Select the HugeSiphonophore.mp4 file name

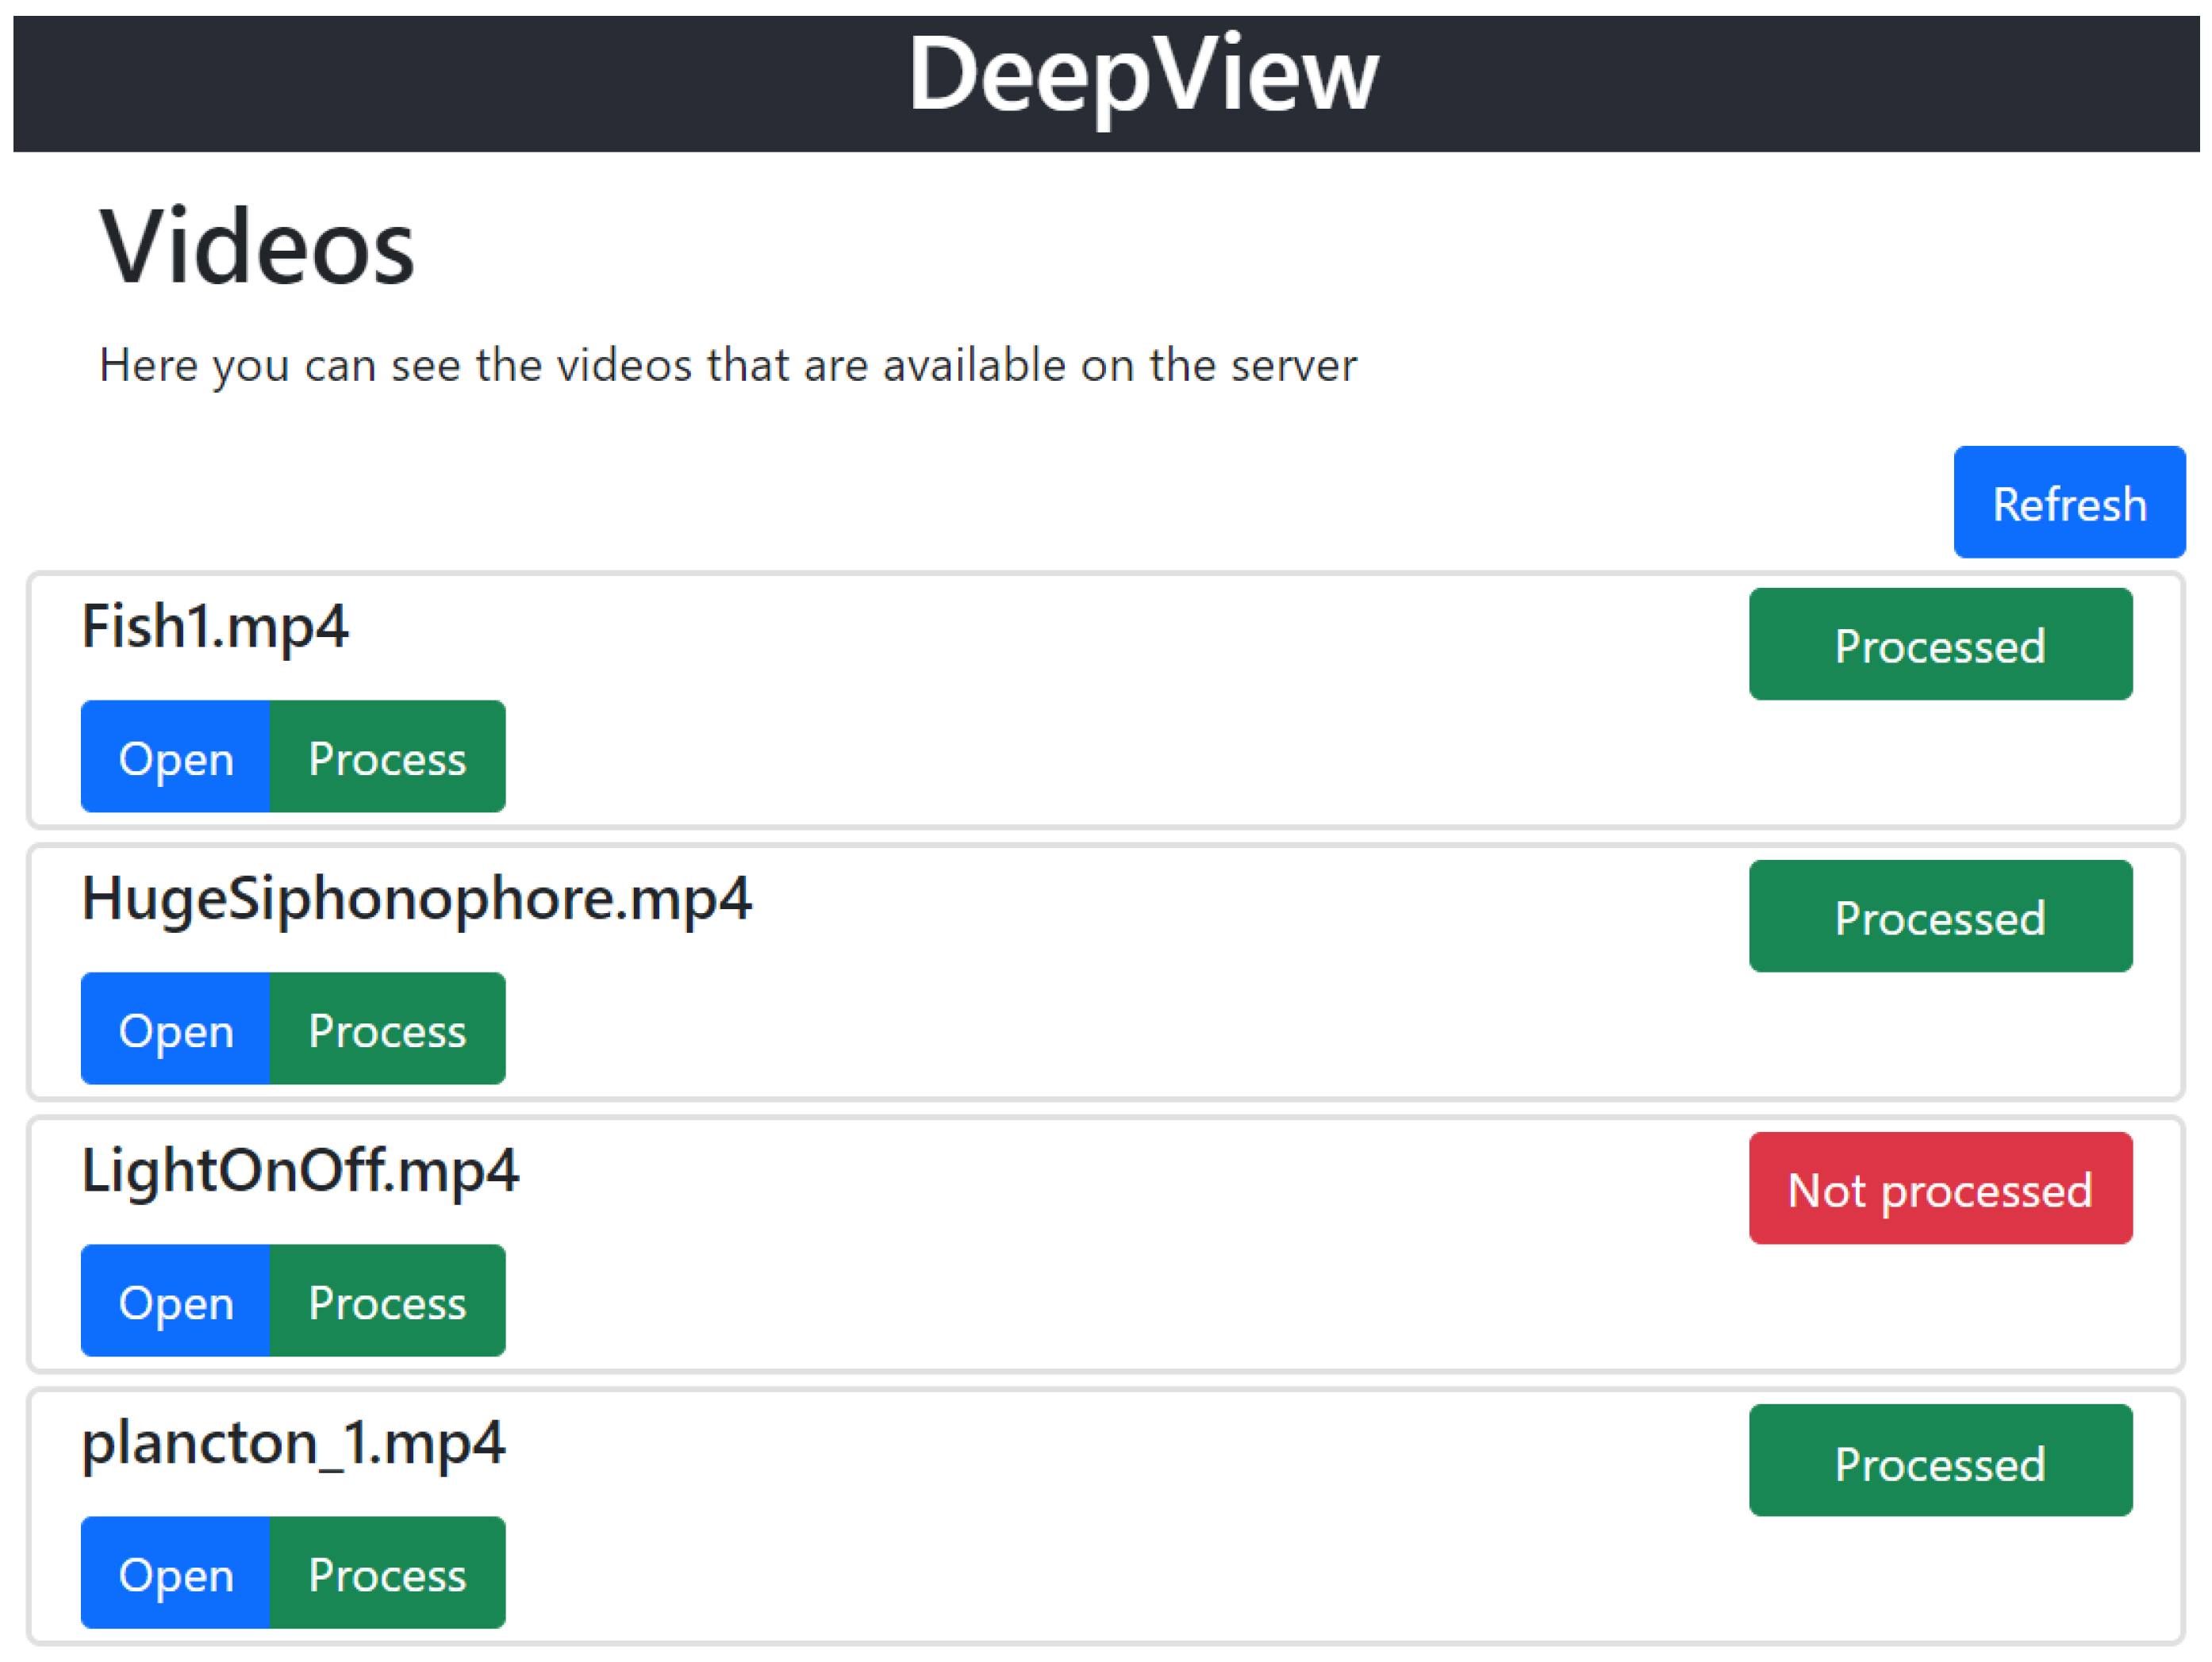(x=416, y=899)
